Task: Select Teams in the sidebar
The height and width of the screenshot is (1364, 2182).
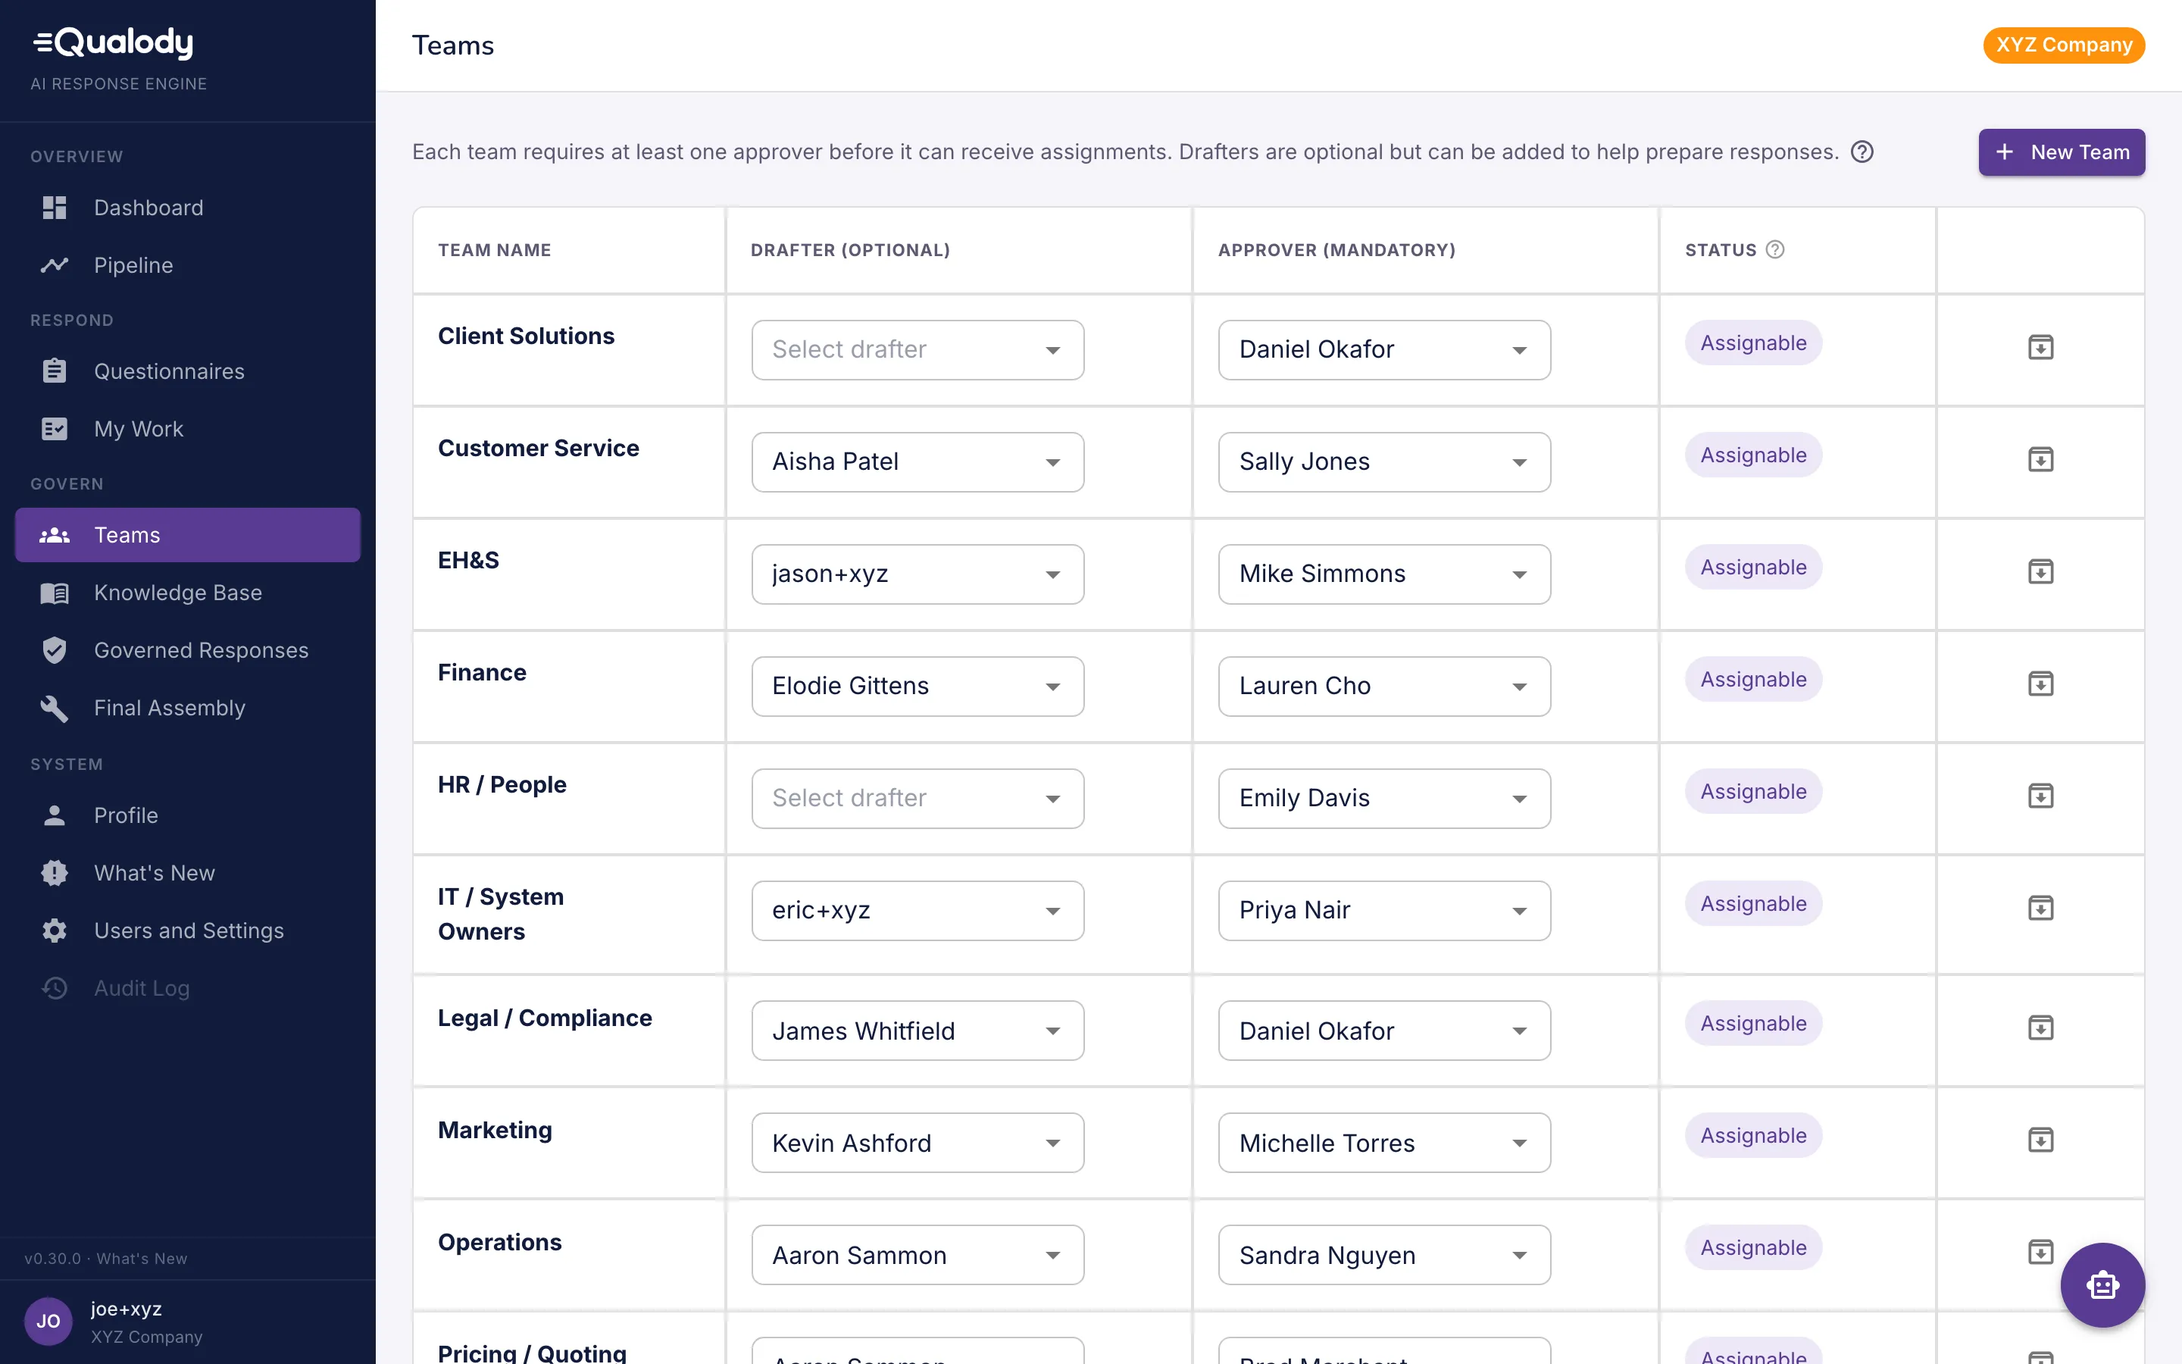Action: point(188,535)
